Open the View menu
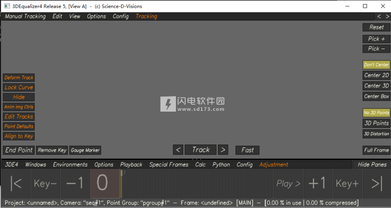The image size is (391, 208). pos(75,16)
